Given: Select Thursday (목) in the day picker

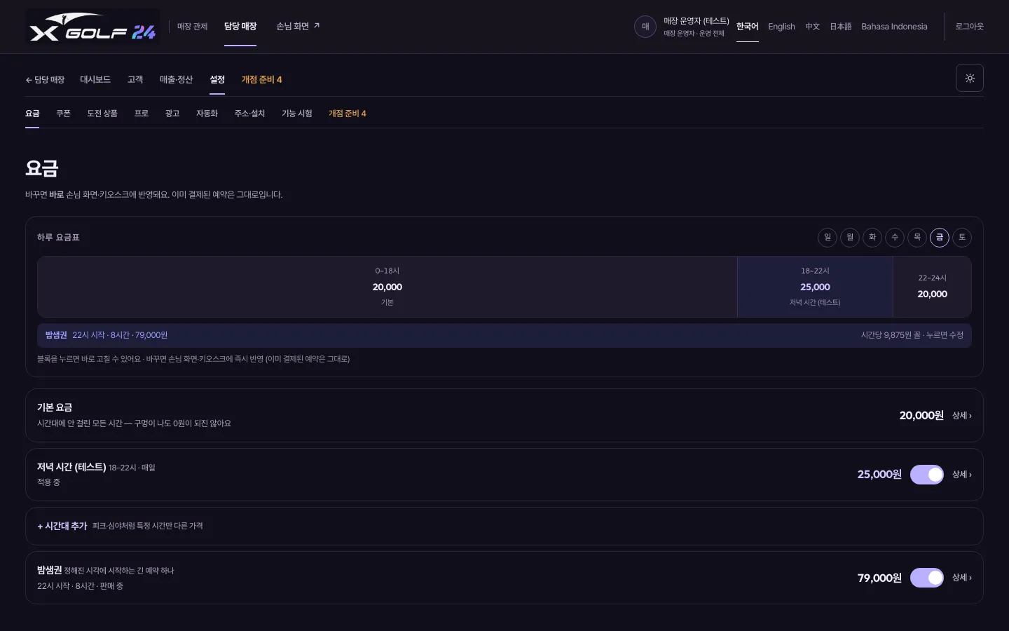Looking at the screenshot, I should coord(917,238).
